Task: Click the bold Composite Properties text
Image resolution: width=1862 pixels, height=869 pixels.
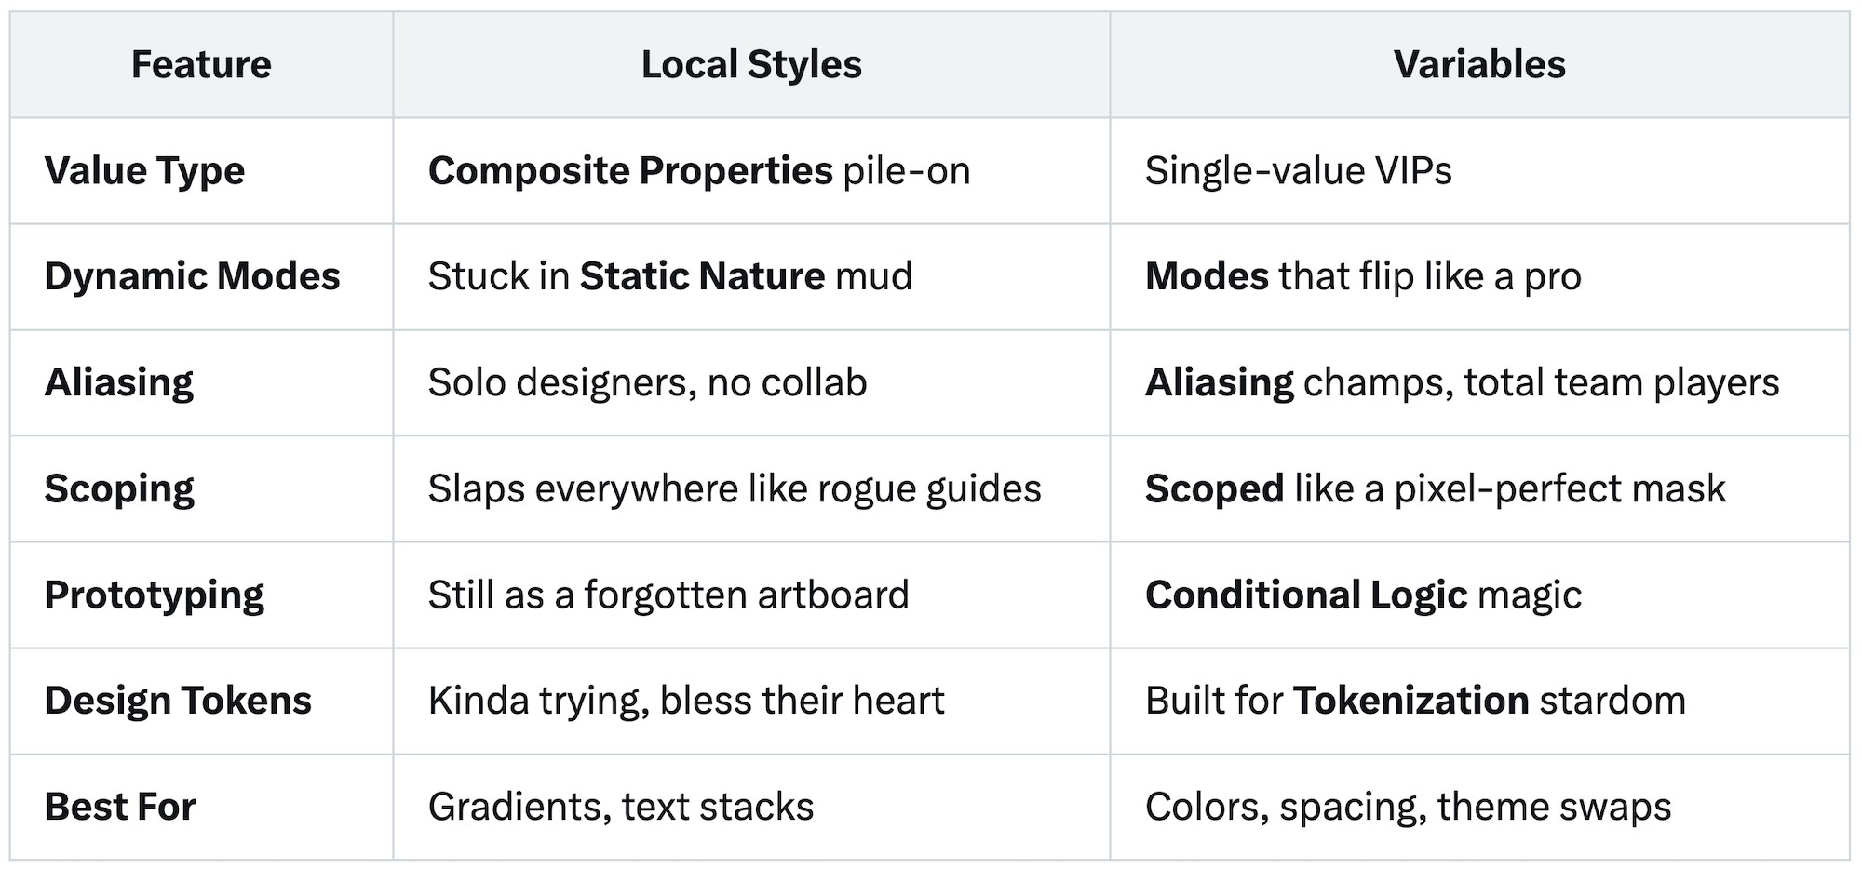Action: coord(630,171)
